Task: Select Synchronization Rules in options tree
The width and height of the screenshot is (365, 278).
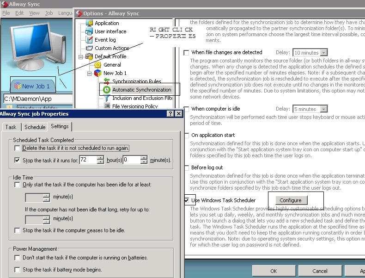Action: (x=137, y=81)
